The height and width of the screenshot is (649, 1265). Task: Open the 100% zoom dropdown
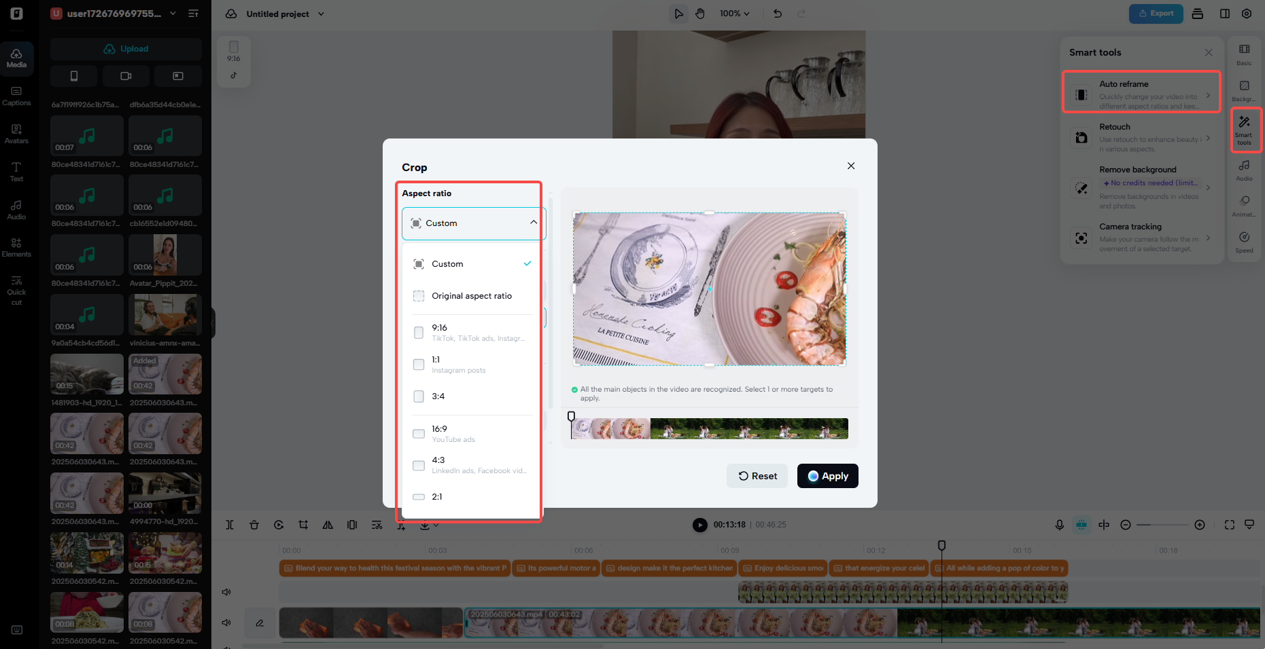pyautogui.click(x=734, y=13)
